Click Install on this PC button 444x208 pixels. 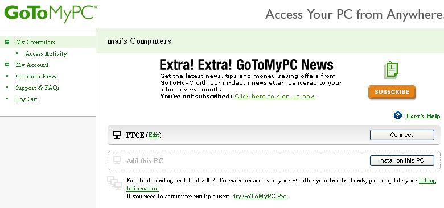tap(402, 160)
